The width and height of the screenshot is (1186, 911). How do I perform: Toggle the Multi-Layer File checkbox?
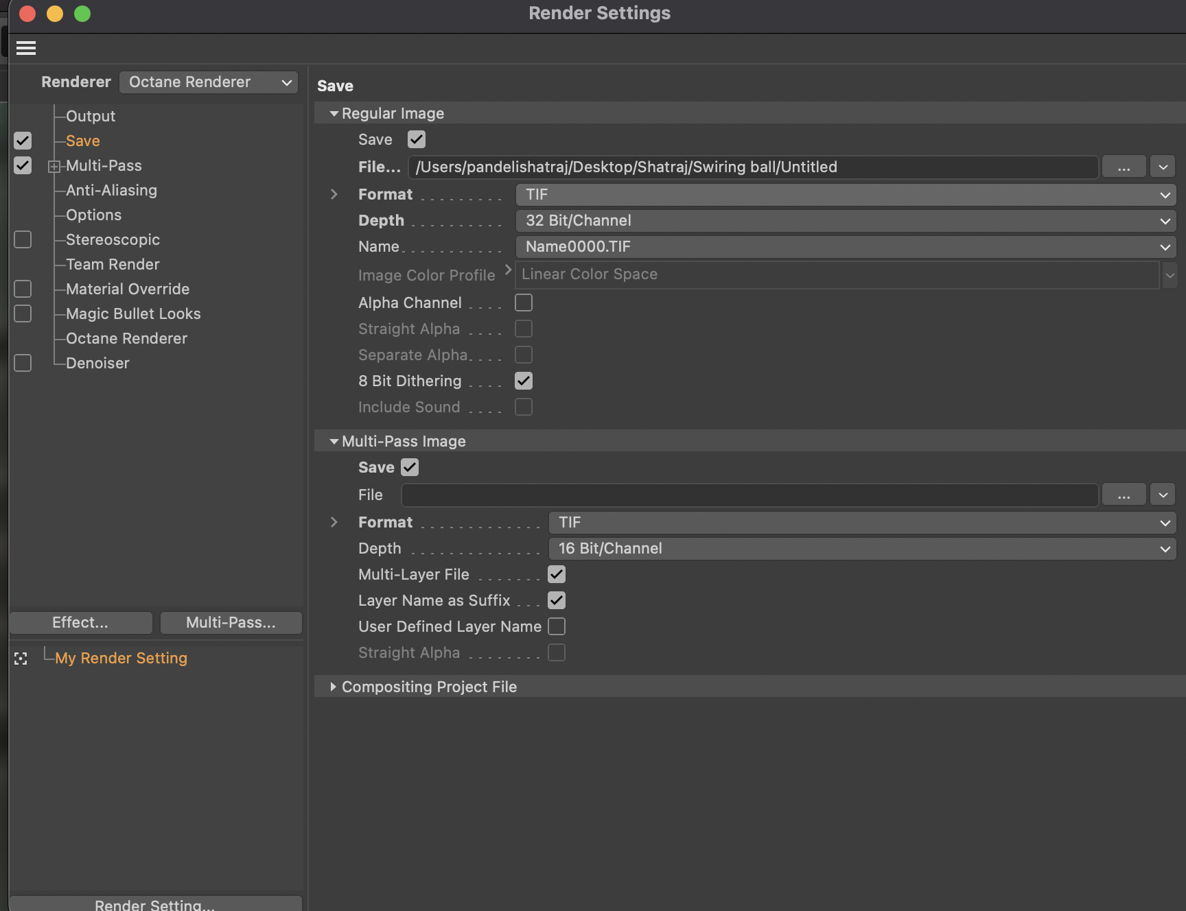557,574
